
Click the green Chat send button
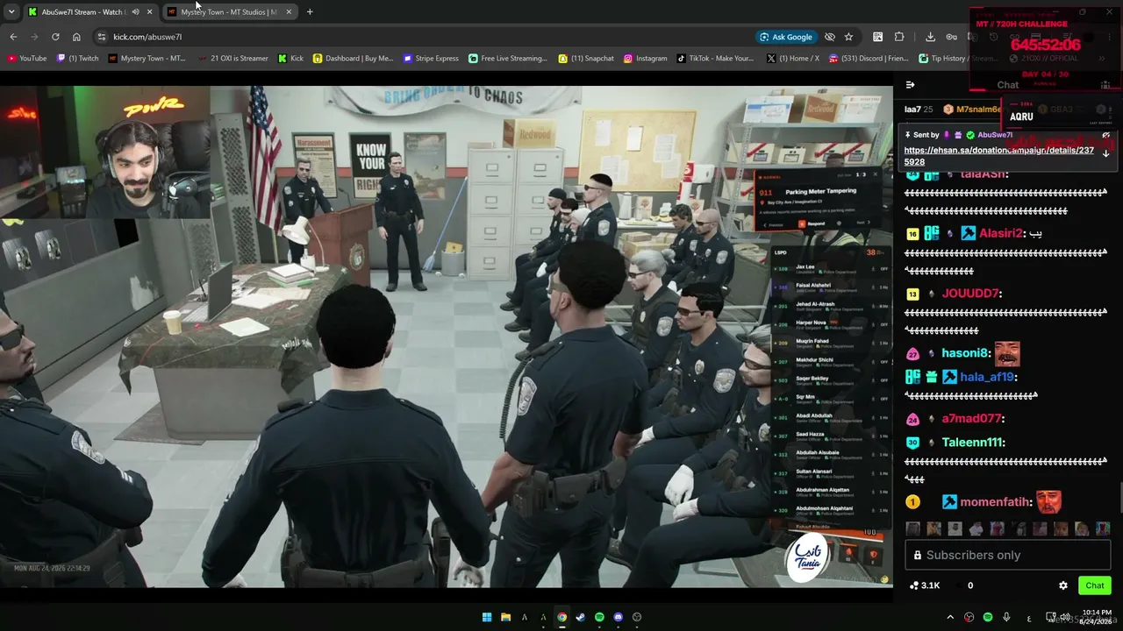coord(1095,585)
